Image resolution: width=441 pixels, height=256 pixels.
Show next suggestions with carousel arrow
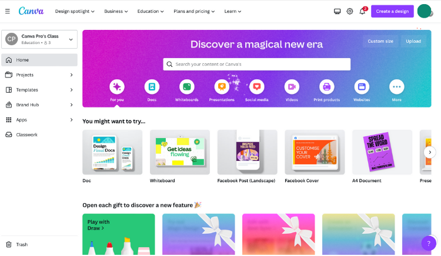click(430, 152)
